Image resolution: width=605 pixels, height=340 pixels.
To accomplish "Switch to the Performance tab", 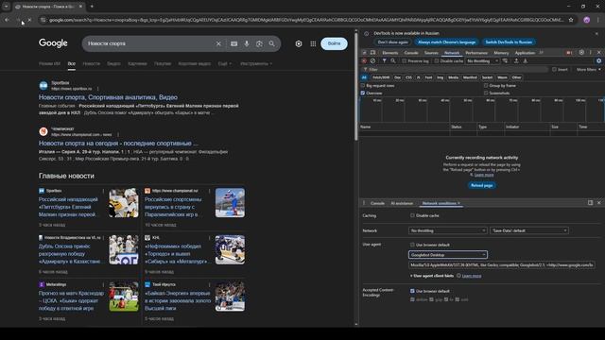I will point(476,53).
